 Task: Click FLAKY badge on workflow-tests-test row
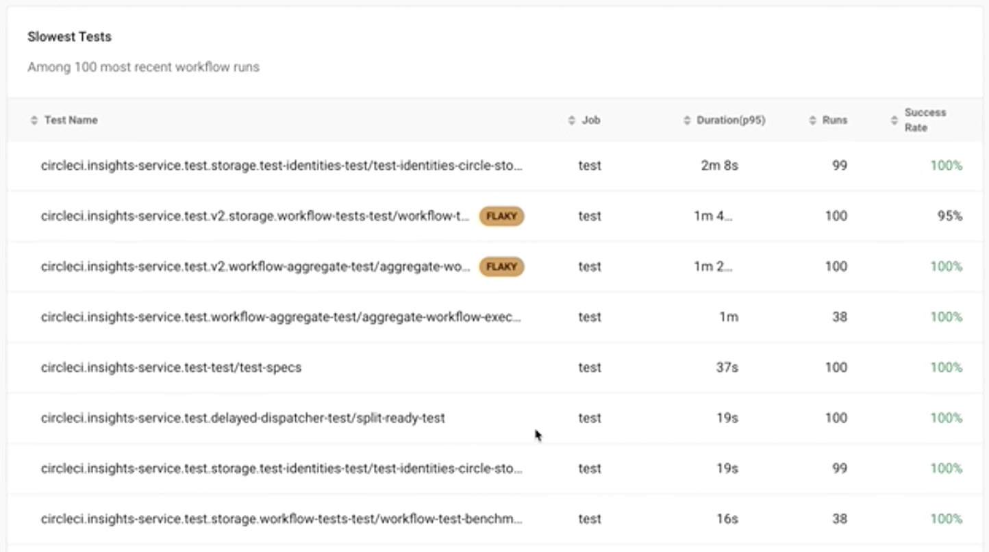coord(501,216)
